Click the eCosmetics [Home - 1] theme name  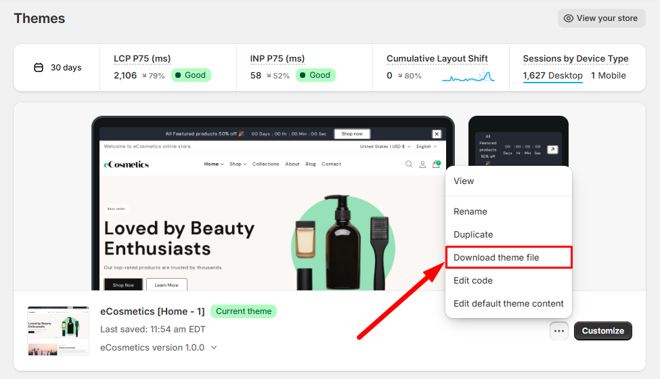(152, 312)
